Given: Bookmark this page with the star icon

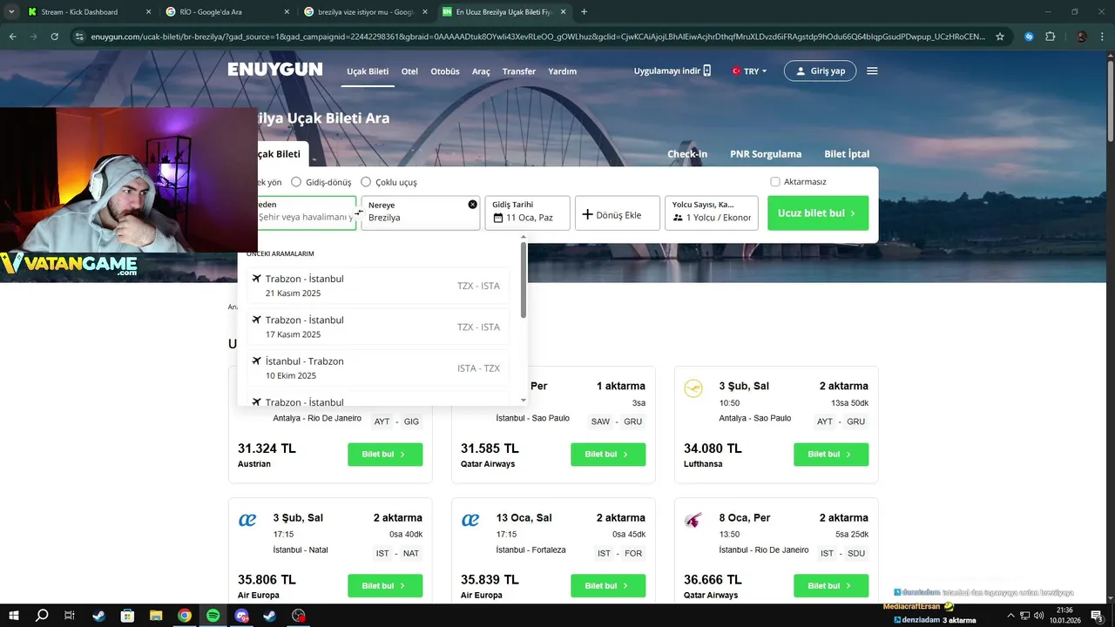Looking at the screenshot, I should [x=1000, y=37].
